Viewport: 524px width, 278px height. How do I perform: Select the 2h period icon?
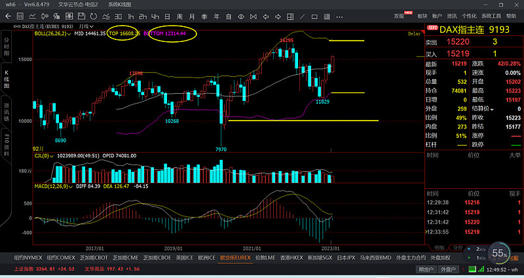click(x=143, y=16)
